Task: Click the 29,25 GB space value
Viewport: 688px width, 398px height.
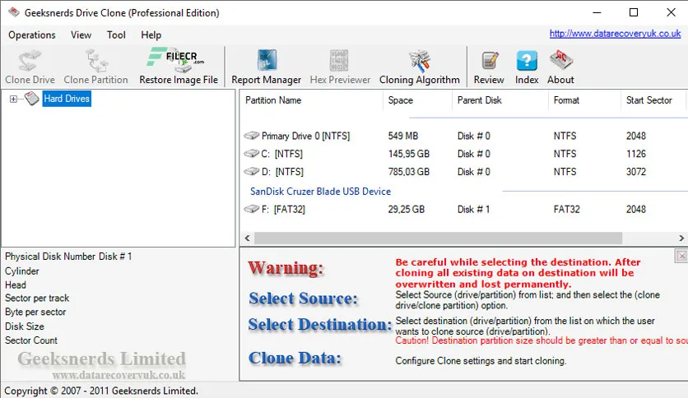Action: (406, 210)
